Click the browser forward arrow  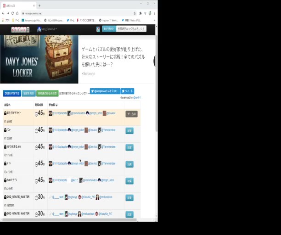tap(8, 13)
